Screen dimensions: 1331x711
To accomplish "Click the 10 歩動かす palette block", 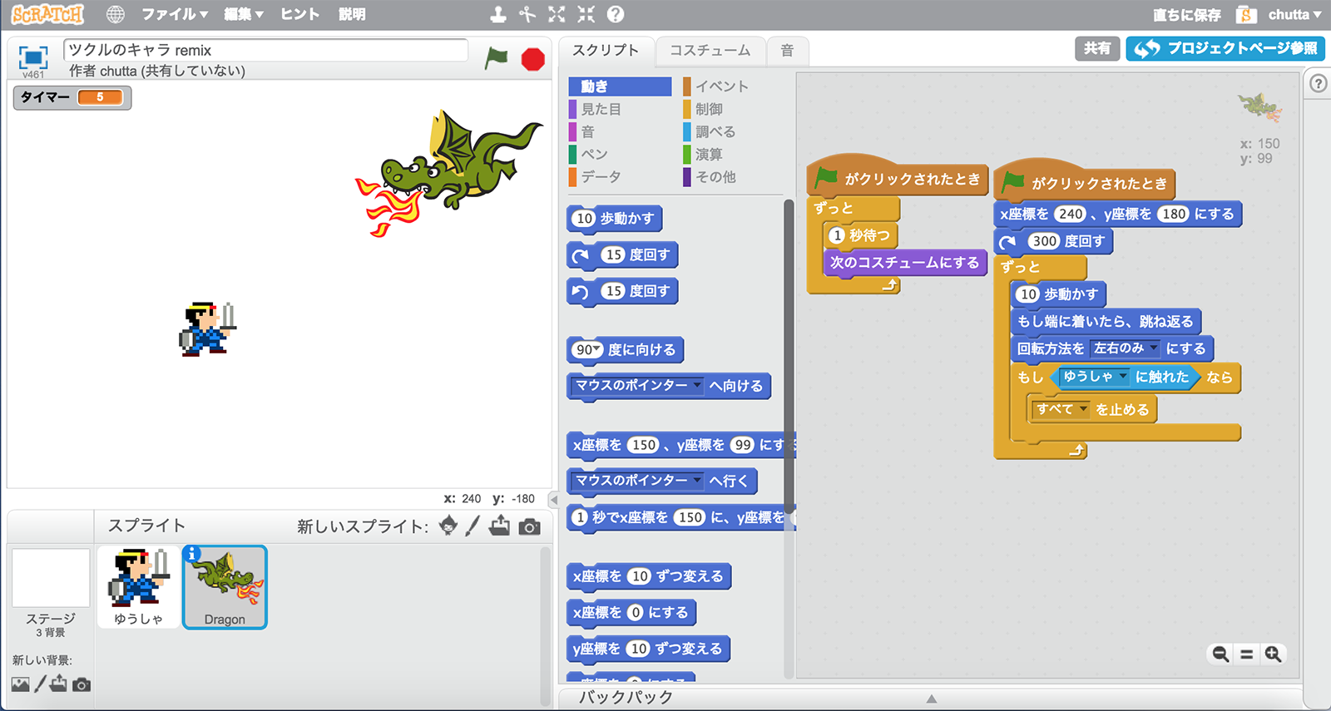I will (x=615, y=219).
